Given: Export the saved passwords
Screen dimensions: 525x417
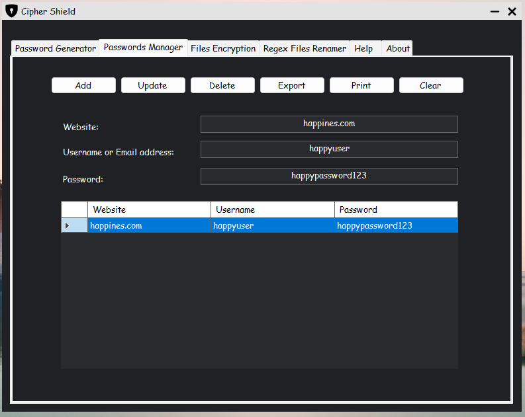Looking at the screenshot, I should tap(292, 85).
